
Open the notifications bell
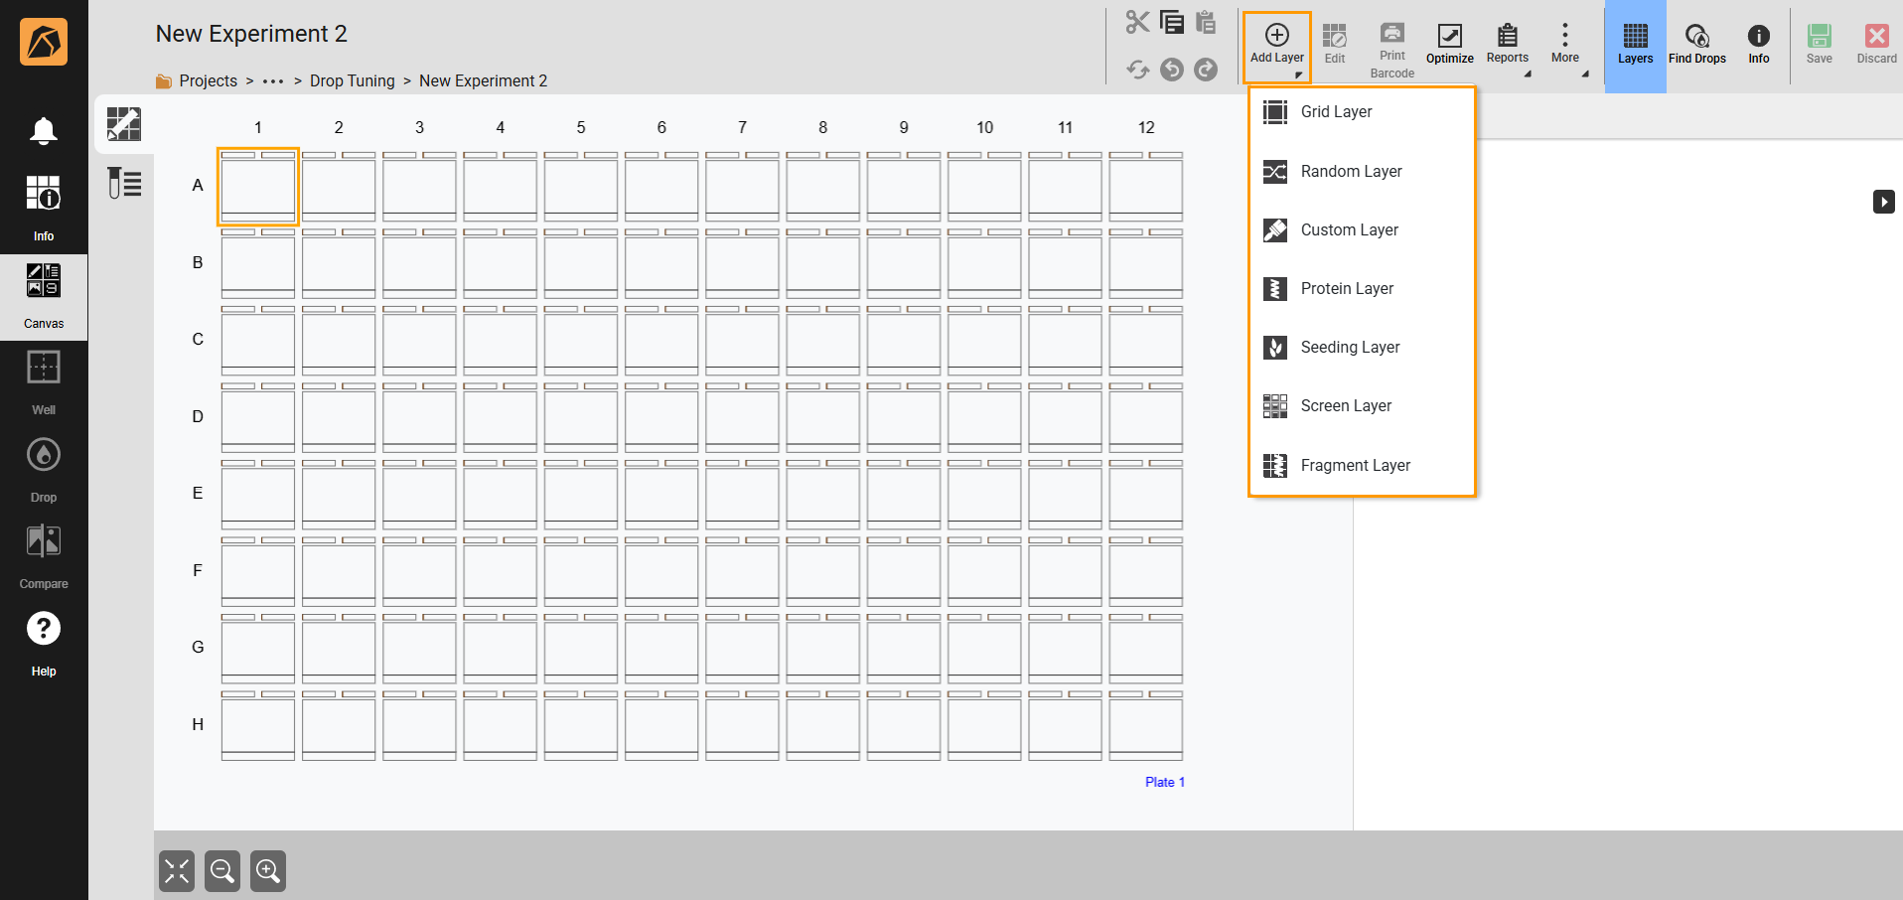click(x=43, y=131)
